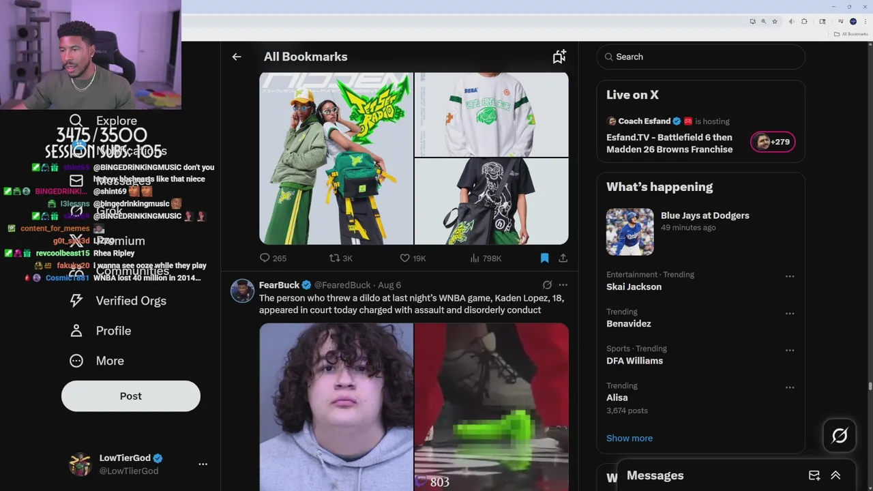Create a new post with Post button
The image size is (873, 491).
(131, 396)
